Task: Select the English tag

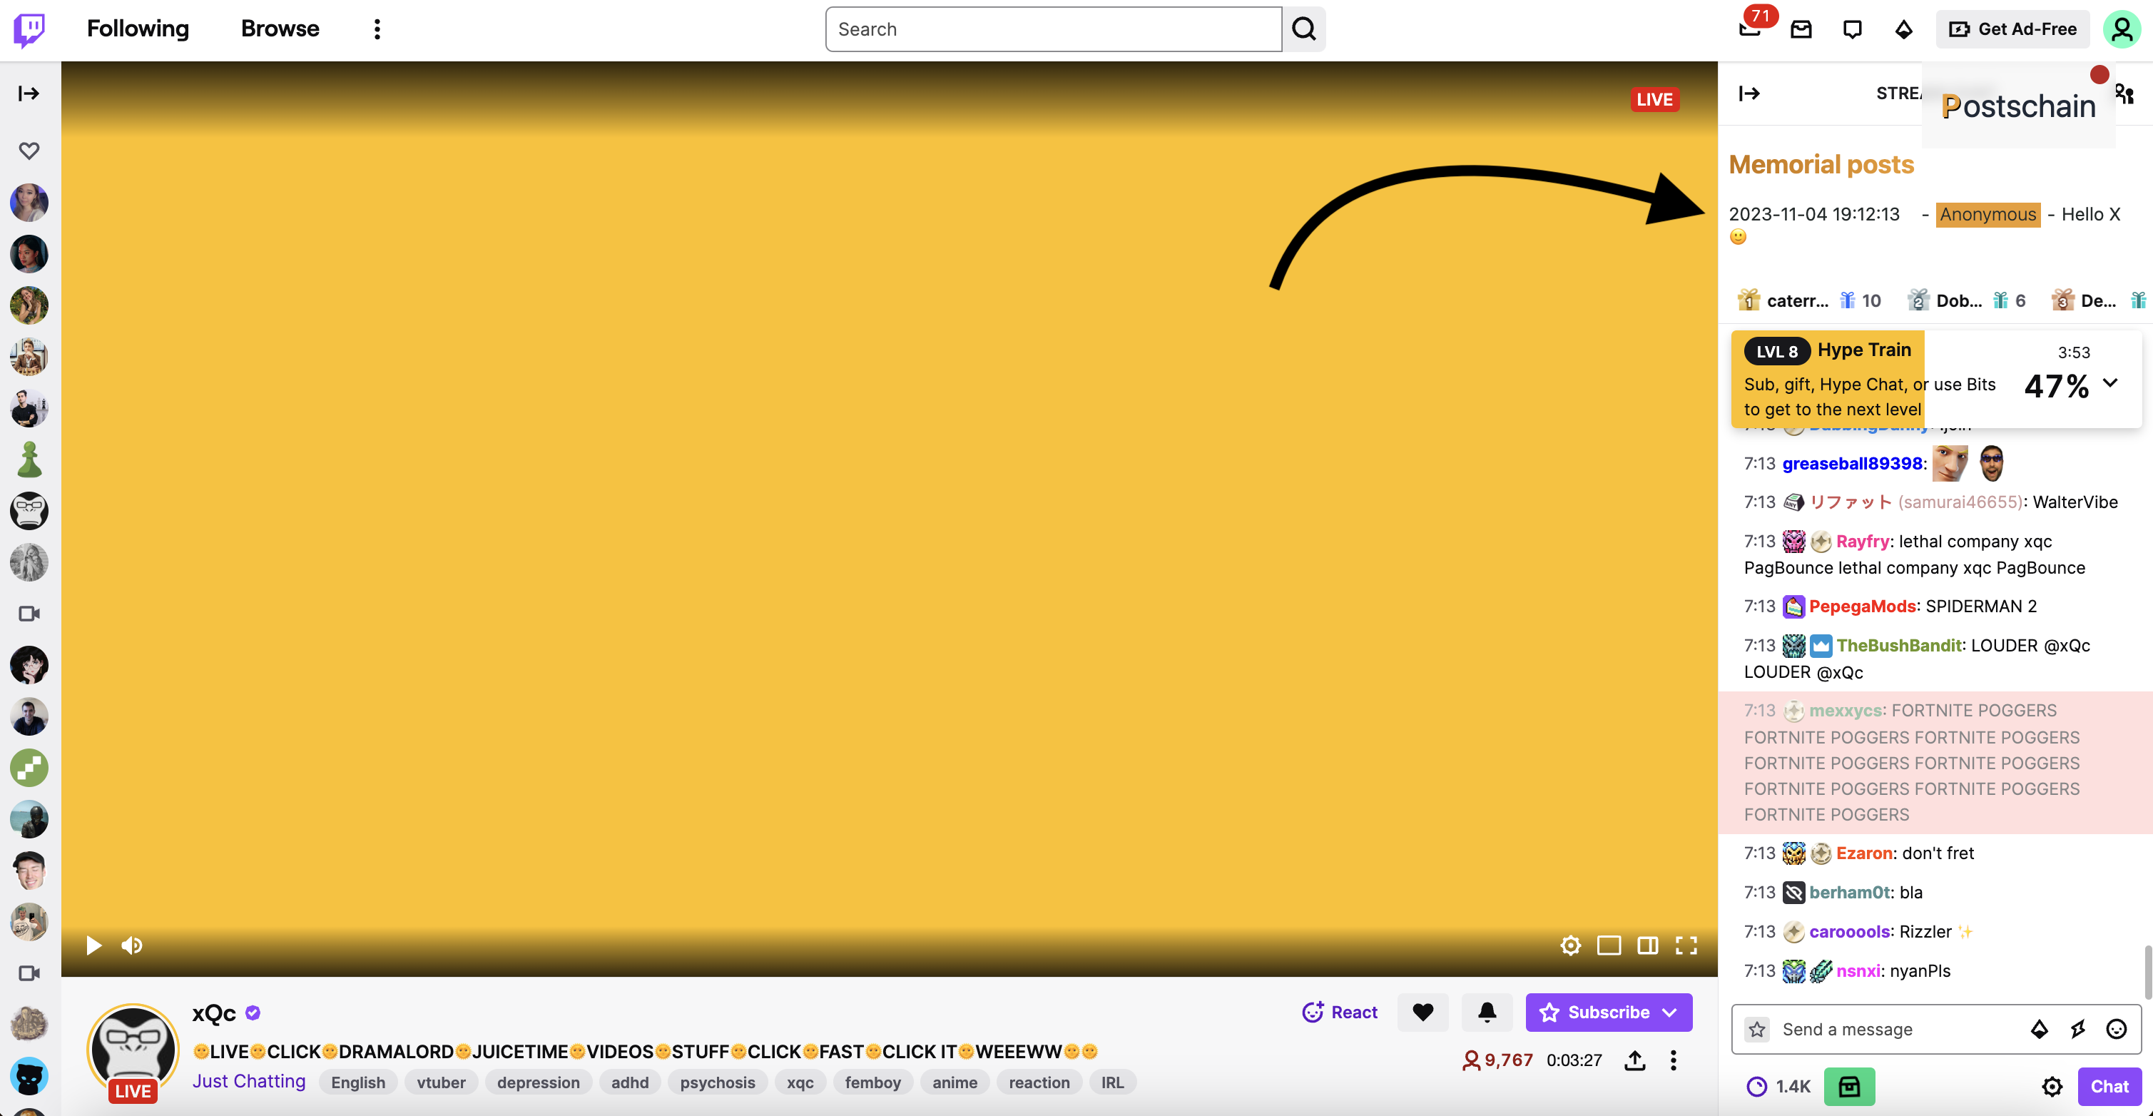Action: [357, 1082]
